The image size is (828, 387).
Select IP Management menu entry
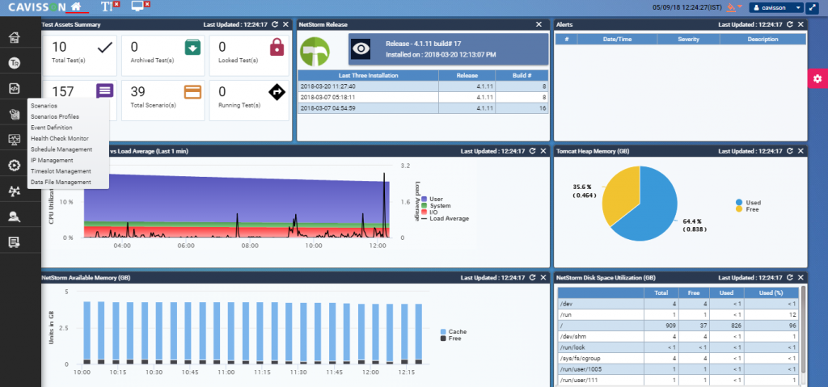52,161
